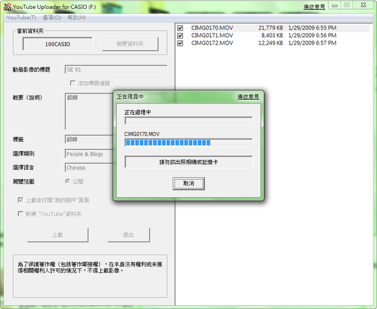Click the CIMG0170.MOV blue copy progress bar
Image resolution: width=377 pixels, height=309 pixels.
(188, 143)
